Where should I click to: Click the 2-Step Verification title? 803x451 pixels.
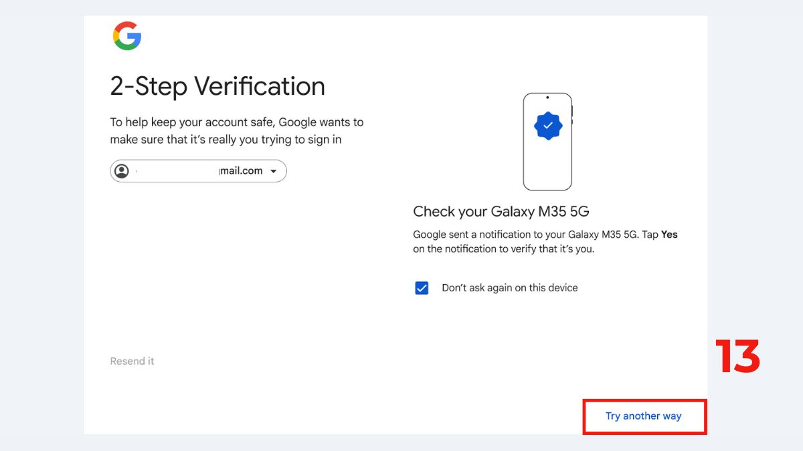coord(217,86)
